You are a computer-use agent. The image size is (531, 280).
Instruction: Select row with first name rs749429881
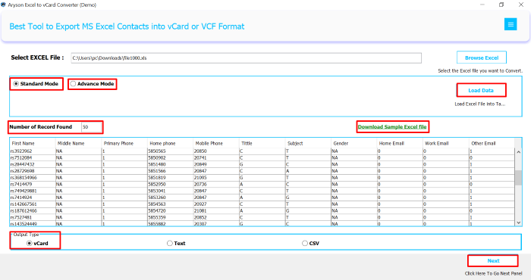point(262,191)
